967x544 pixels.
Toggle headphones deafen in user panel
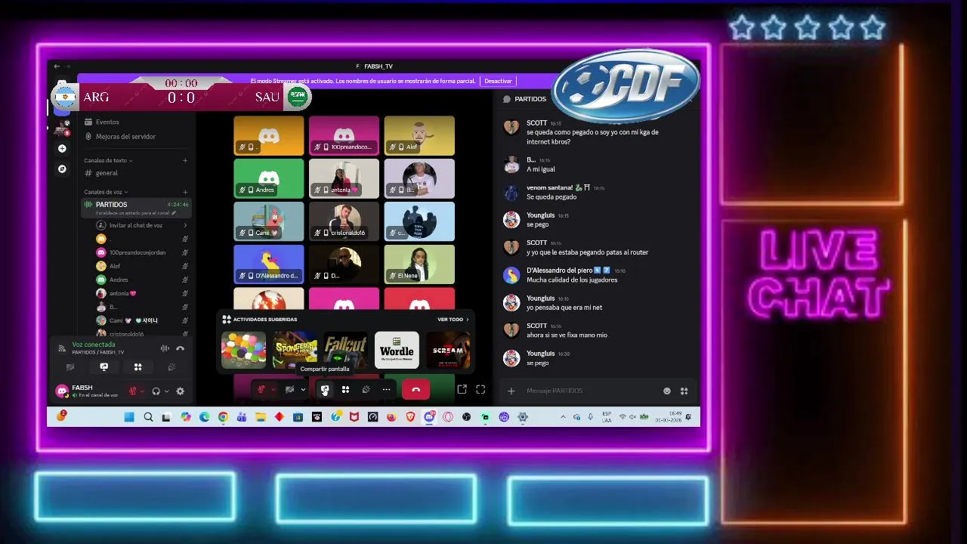[x=156, y=391]
